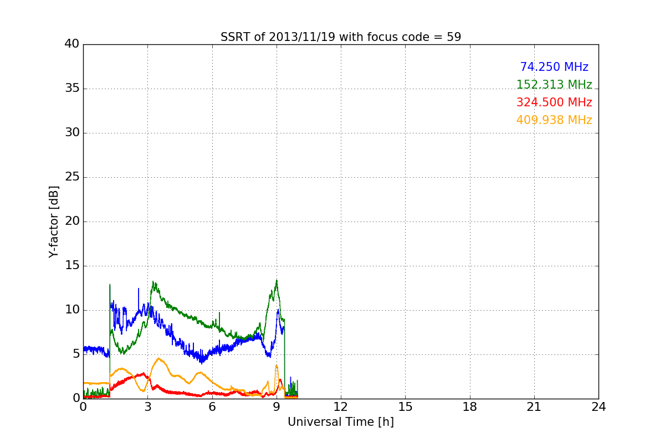Click the x-axis tick label 3
The height and width of the screenshot is (443, 665).
click(x=147, y=407)
